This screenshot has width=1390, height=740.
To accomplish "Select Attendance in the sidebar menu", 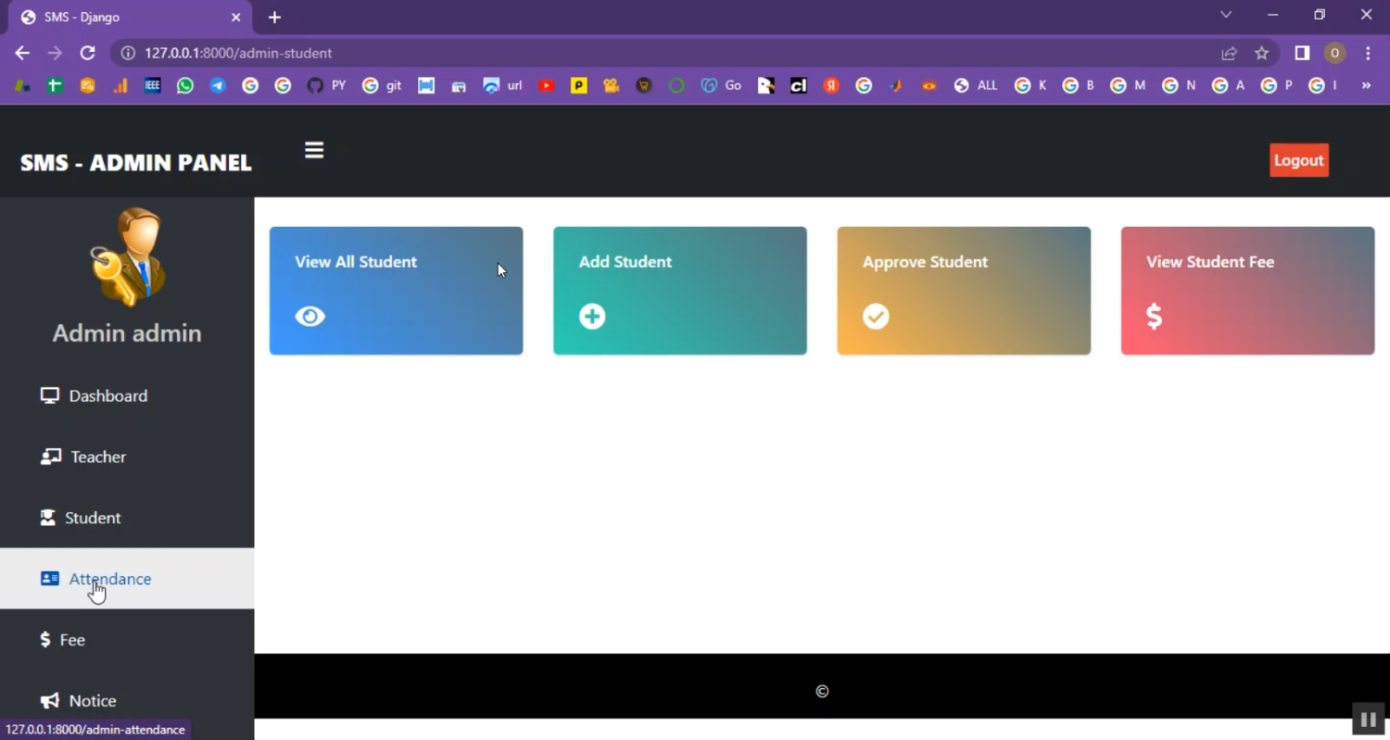I will pyautogui.click(x=109, y=579).
